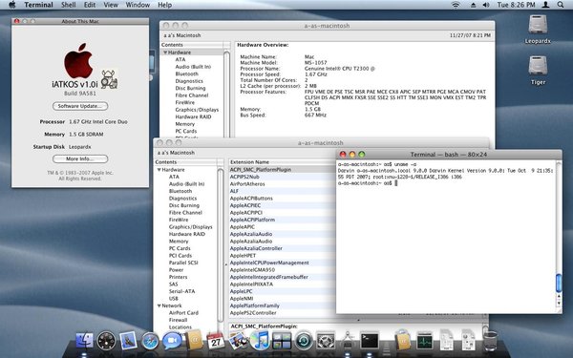Open the Window menu

pyautogui.click(x=138, y=5)
